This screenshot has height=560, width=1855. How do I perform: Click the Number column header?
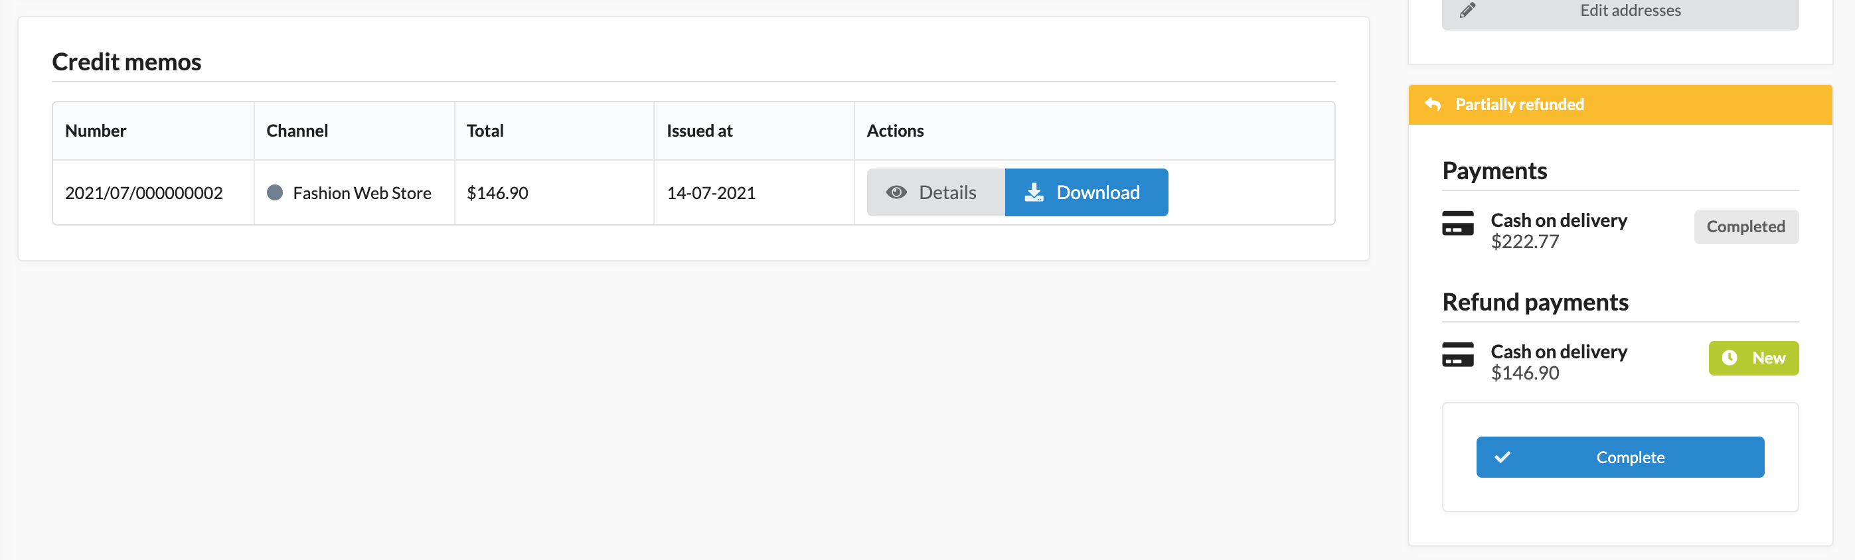tap(96, 131)
